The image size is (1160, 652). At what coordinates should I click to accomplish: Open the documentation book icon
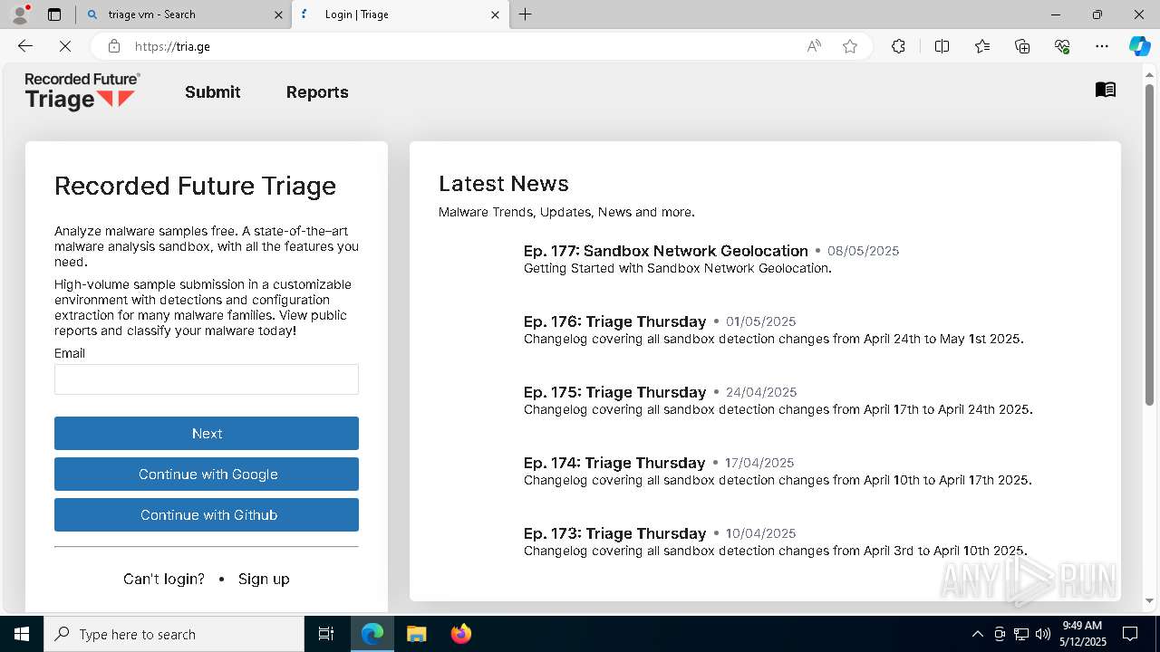pyautogui.click(x=1106, y=90)
